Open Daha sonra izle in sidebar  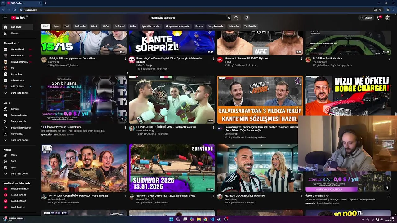coord(17,121)
